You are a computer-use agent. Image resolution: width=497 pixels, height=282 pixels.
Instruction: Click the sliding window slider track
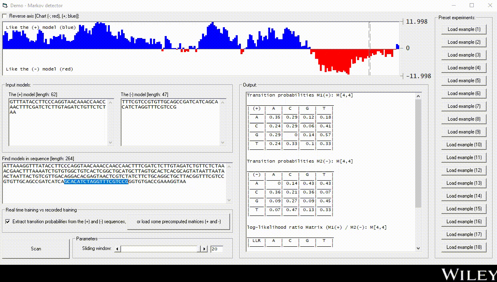pos(160,249)
